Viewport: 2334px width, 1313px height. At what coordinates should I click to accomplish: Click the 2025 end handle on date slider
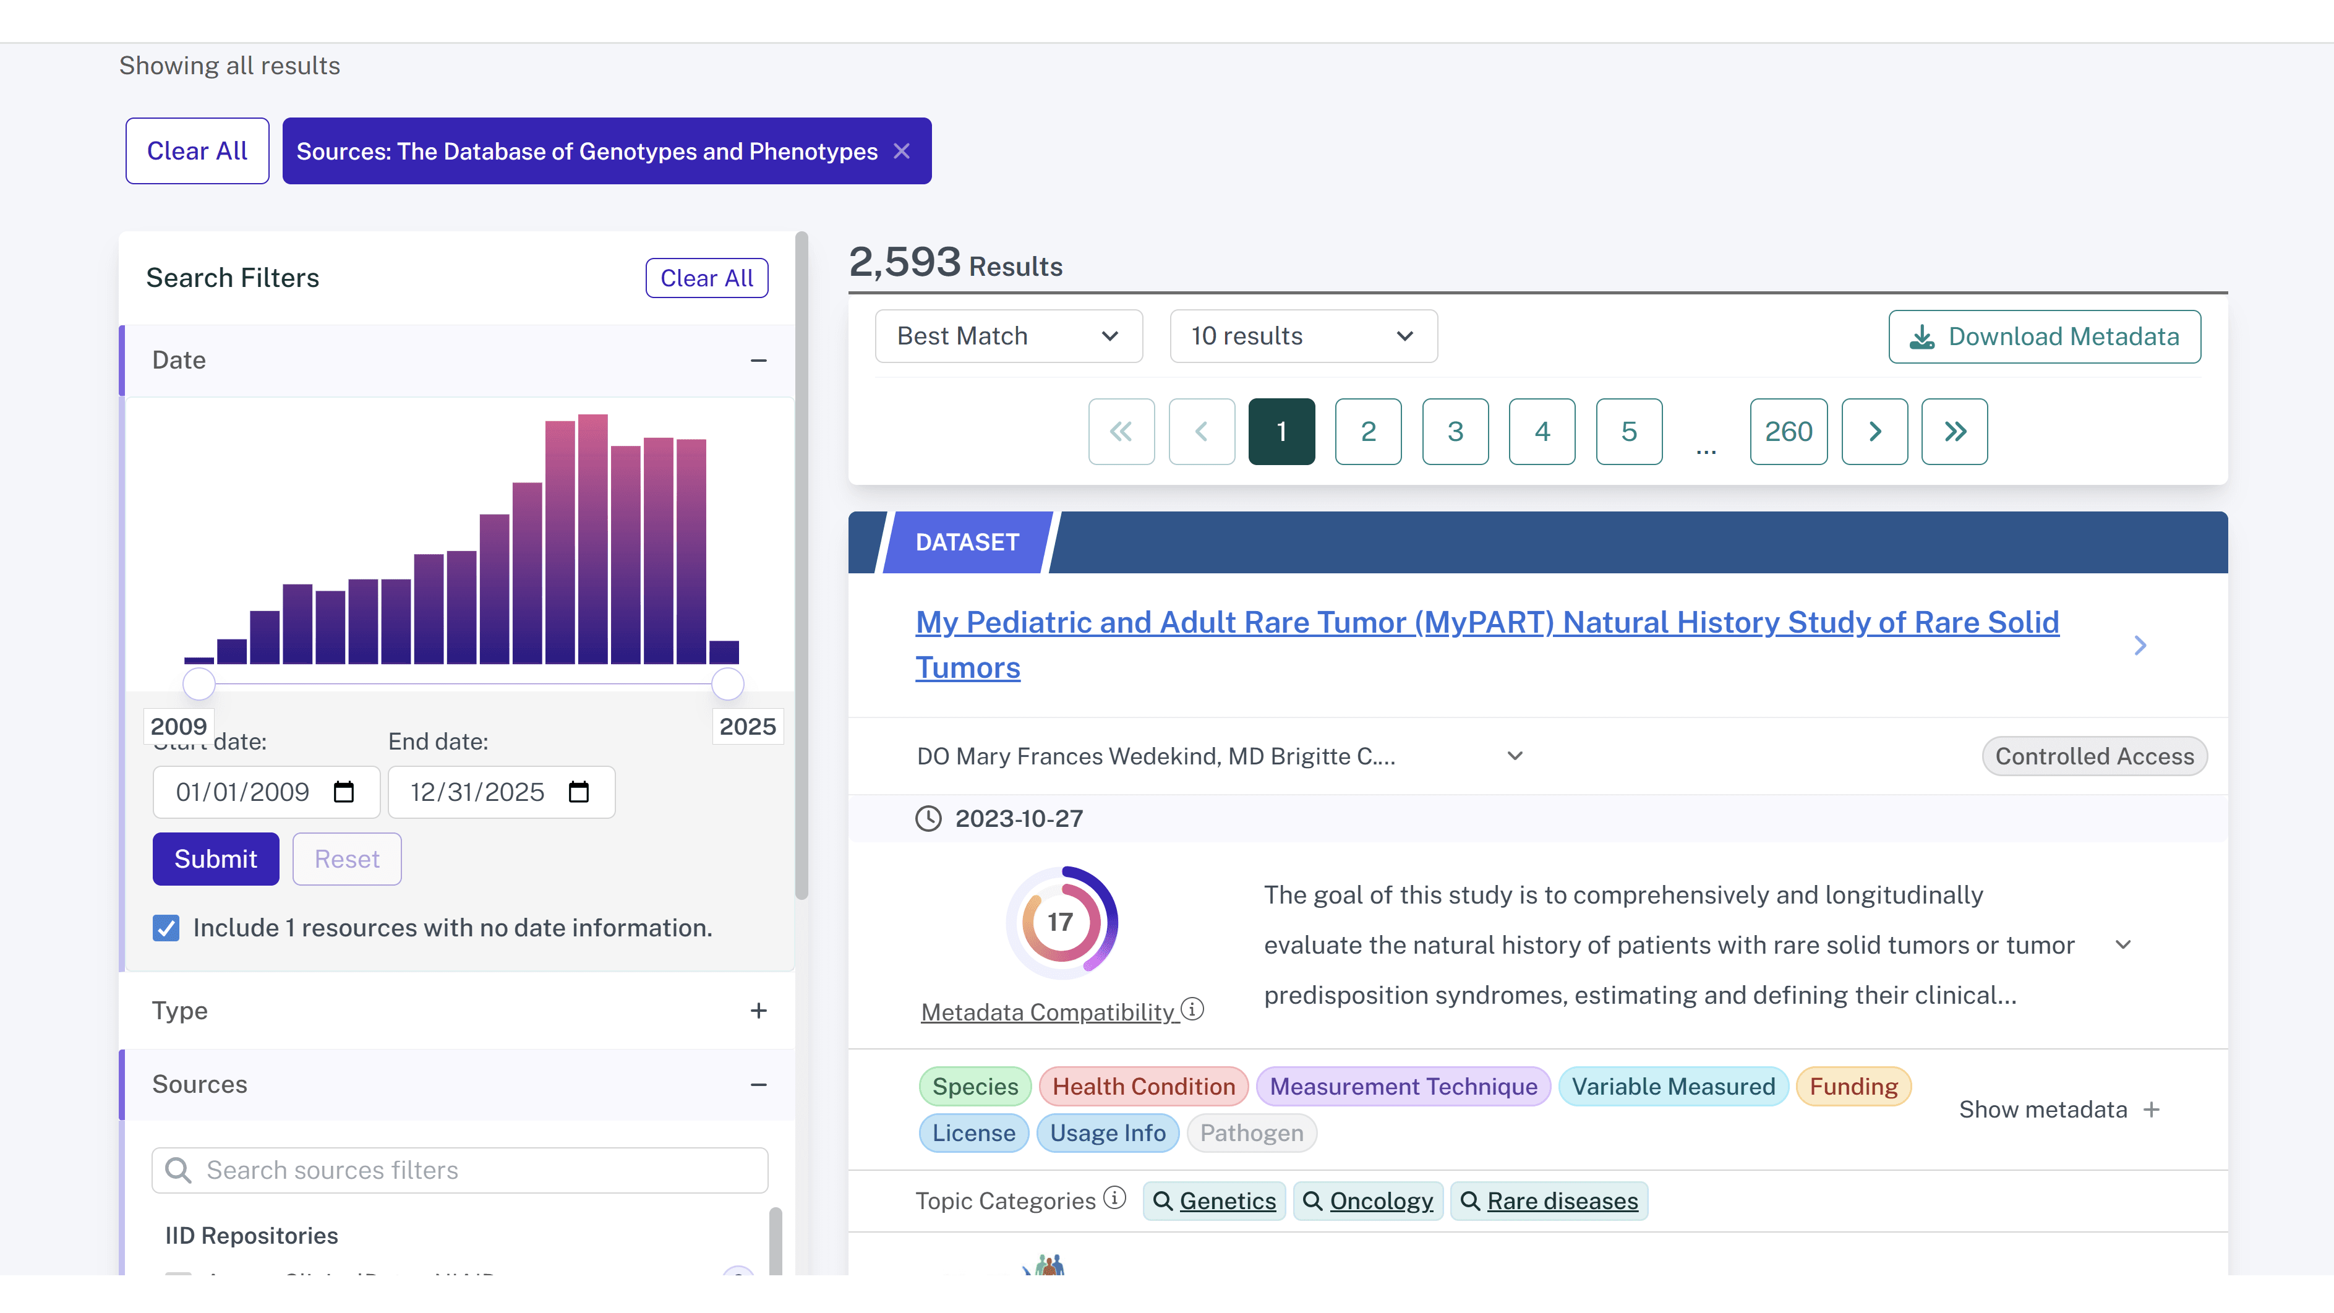(727, 684)
